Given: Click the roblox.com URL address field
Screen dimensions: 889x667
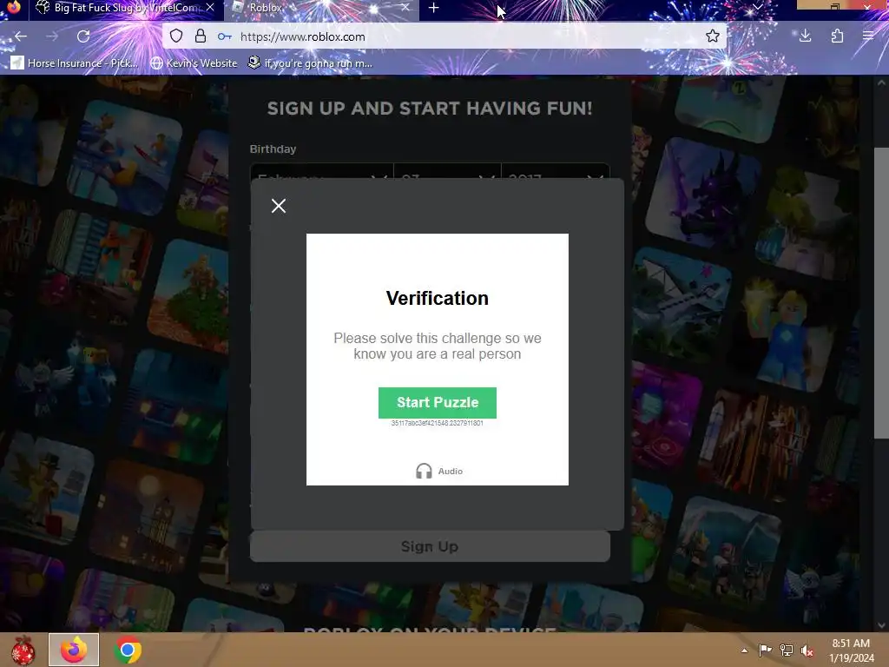Looking at the screenshot, I should (303, 36).
